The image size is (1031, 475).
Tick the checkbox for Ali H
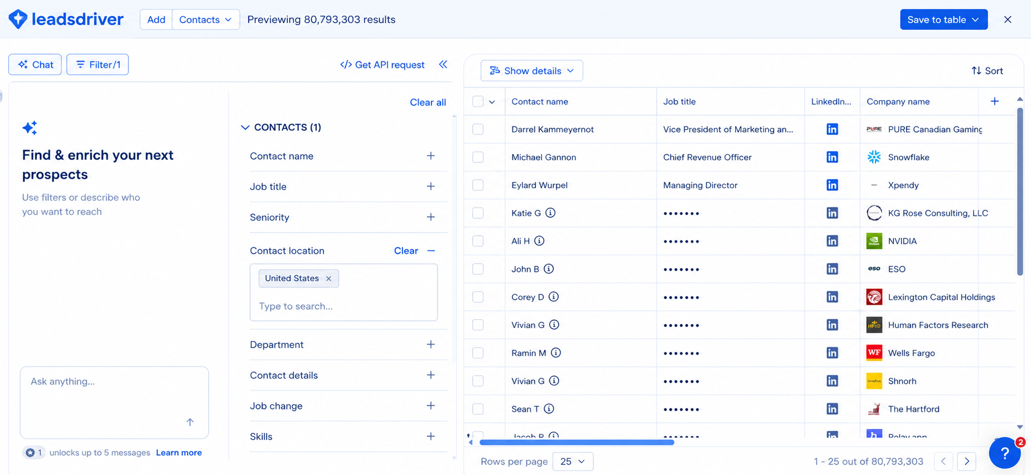tap(478, 241)
